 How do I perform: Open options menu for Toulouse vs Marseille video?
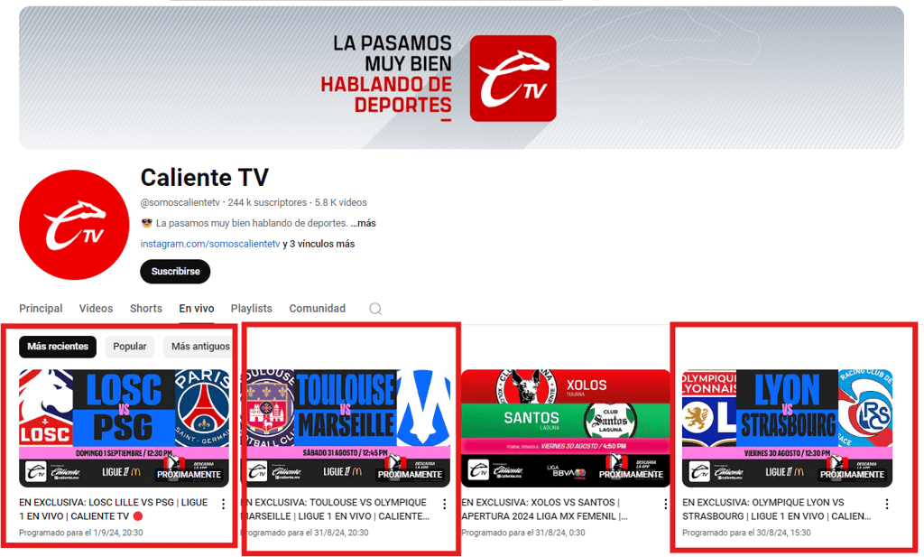point(444,504)
